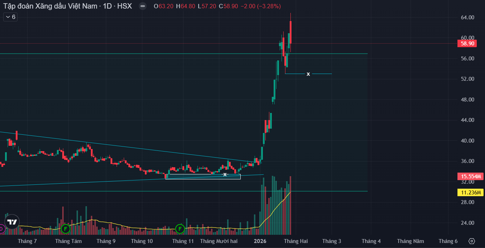Image resolution: width=485 pixels, height=248 pixels.
Task: Click the 52.00 price scale label
Action: tap(468, 79)
